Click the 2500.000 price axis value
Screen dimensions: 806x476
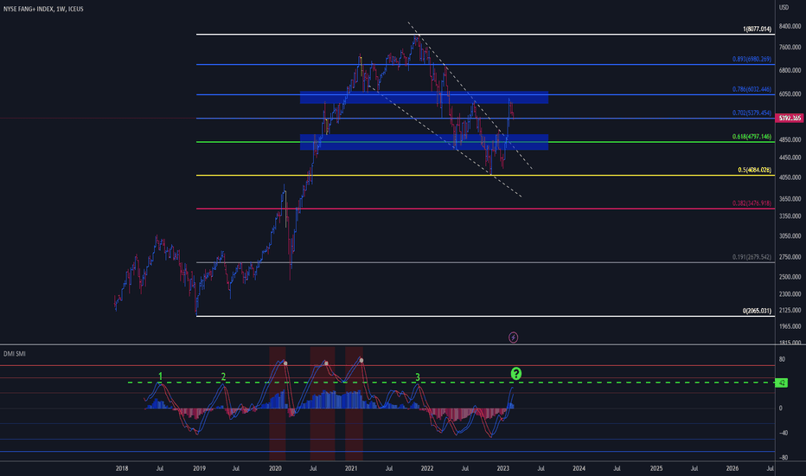coord(790,277)
